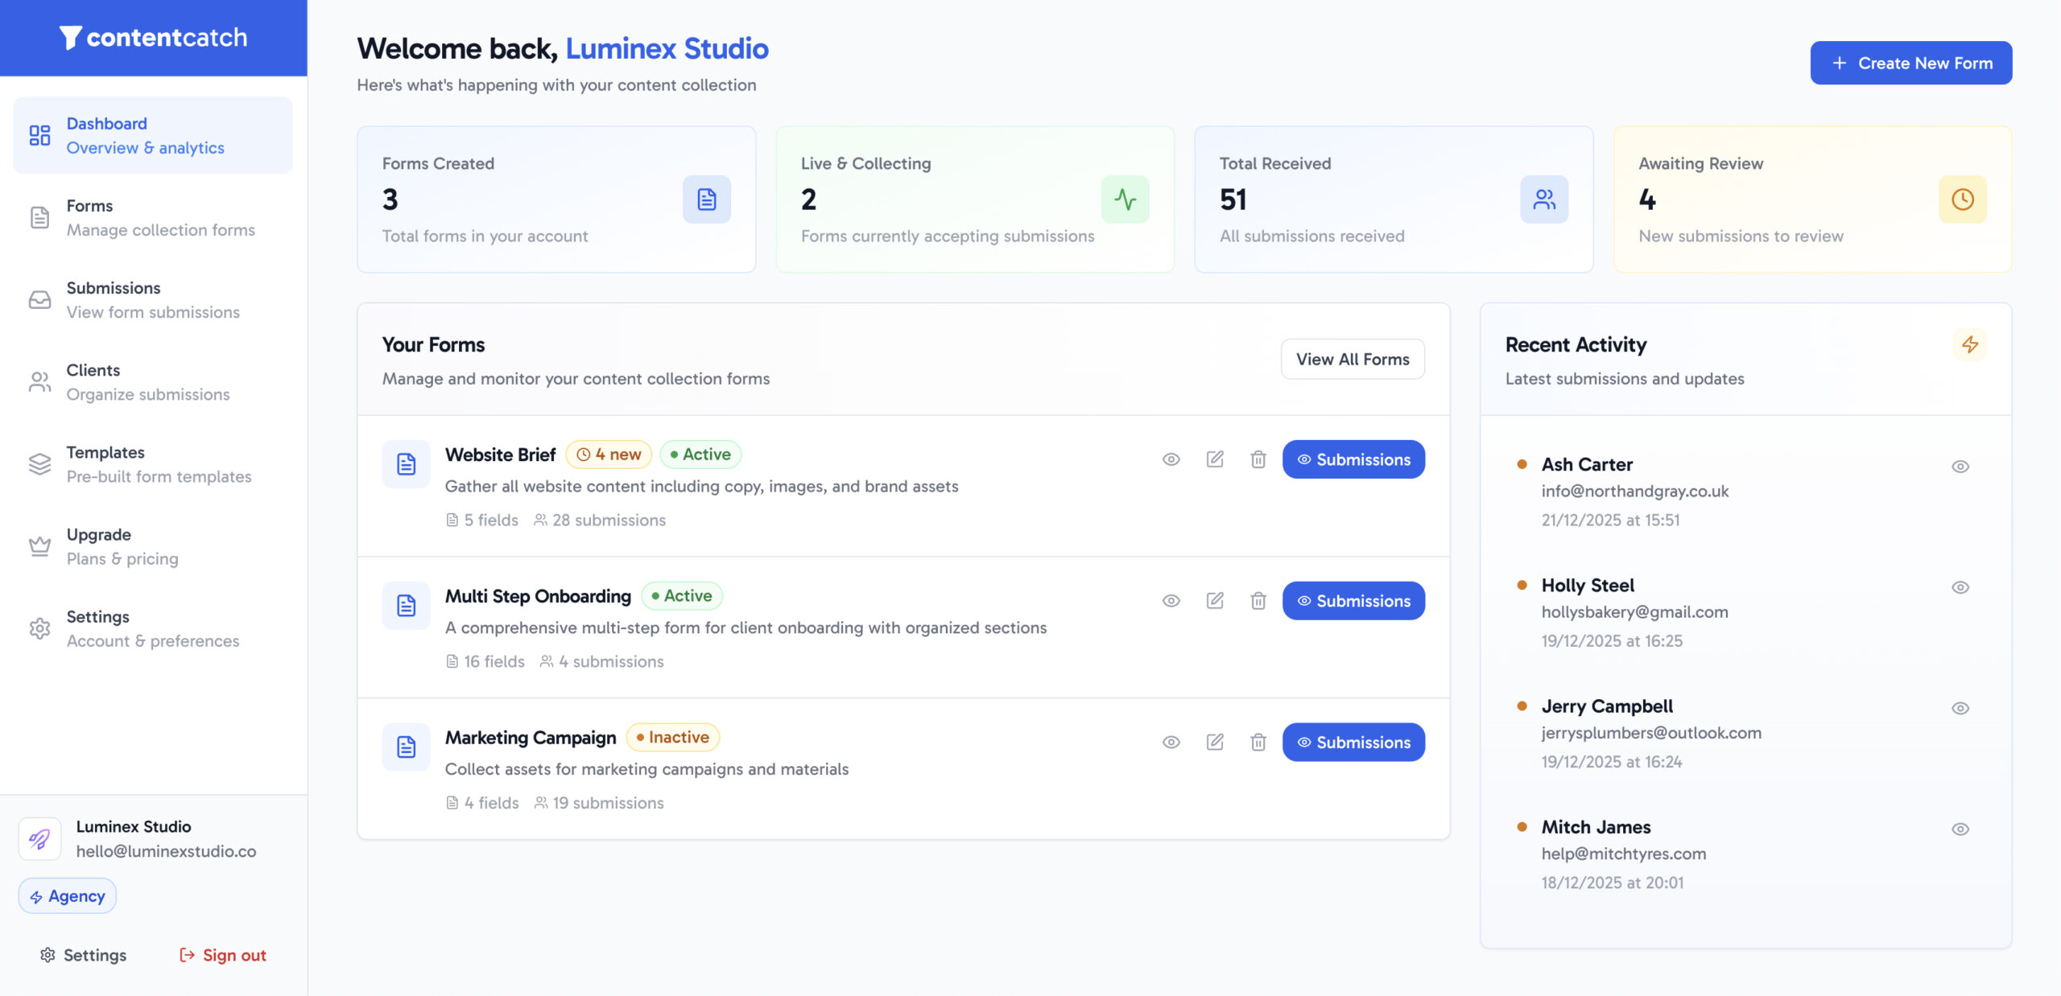This screenshot has height=996, width=2061.
Task: Click the Luminex Studio rocket avatar
Action: click(39, 839)
